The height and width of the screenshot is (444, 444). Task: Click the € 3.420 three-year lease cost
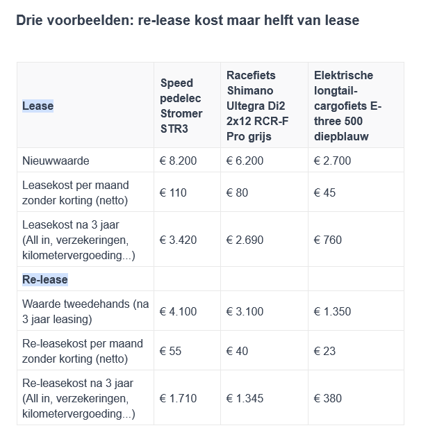pyautogui.click(x=178, y=240)
